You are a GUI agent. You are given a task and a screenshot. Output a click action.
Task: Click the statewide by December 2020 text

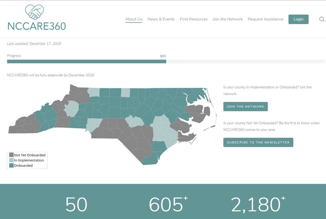tap(51, 75)
